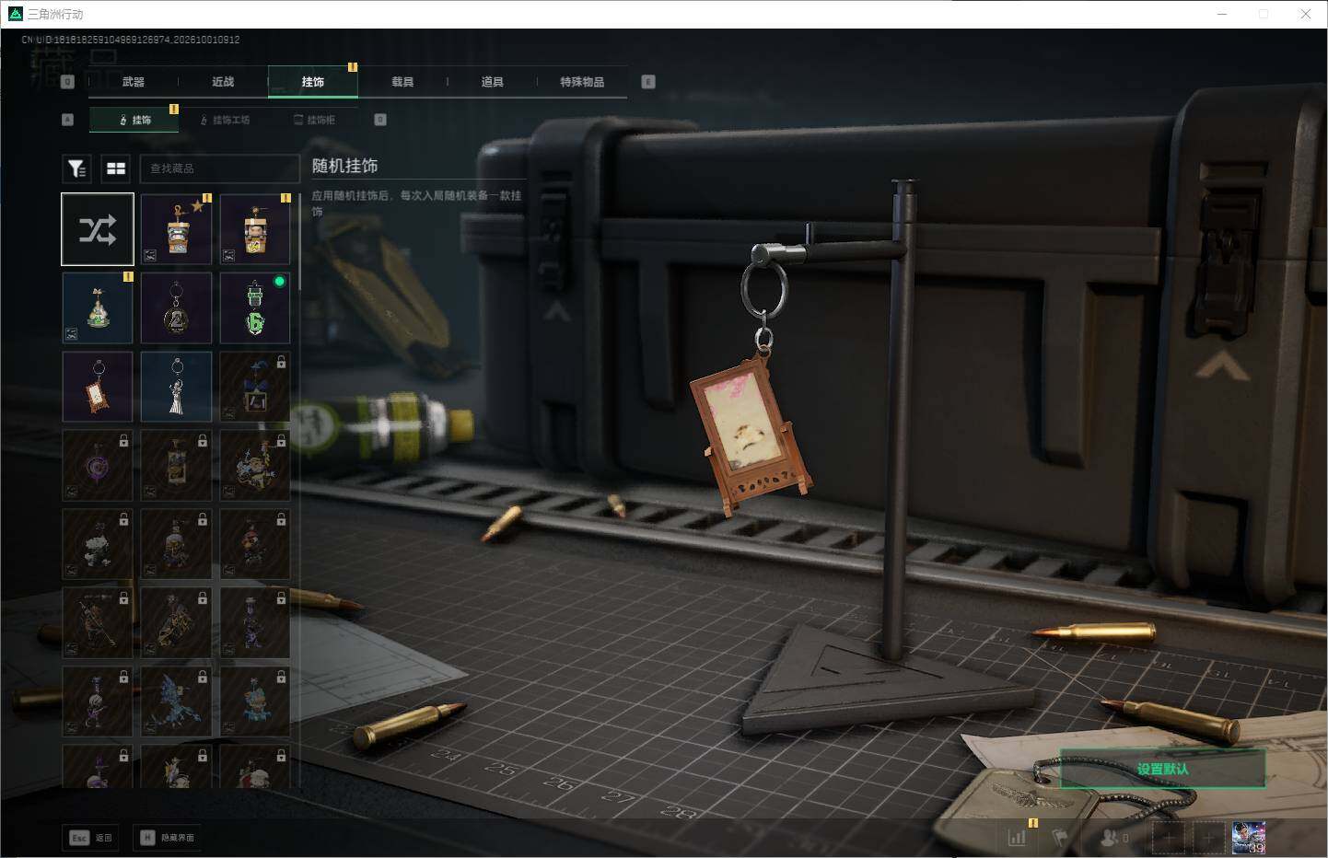
Task: Switch to the 近战 (Melee) tab
Action: click(x=223, y=82)
